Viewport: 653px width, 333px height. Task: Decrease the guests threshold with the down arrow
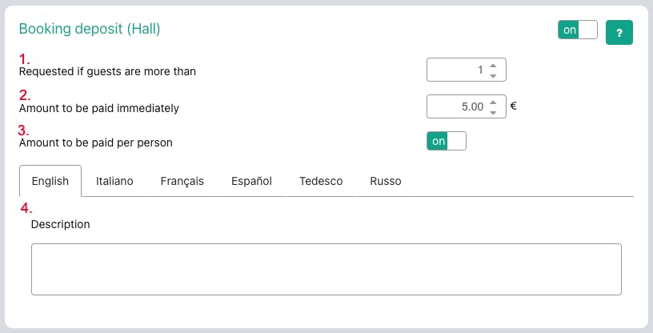click(x=493, y=75)
